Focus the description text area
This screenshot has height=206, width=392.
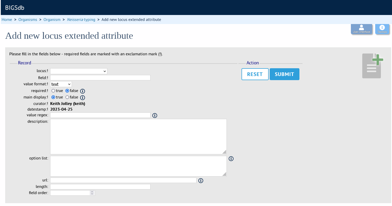[x=138, y=136]
